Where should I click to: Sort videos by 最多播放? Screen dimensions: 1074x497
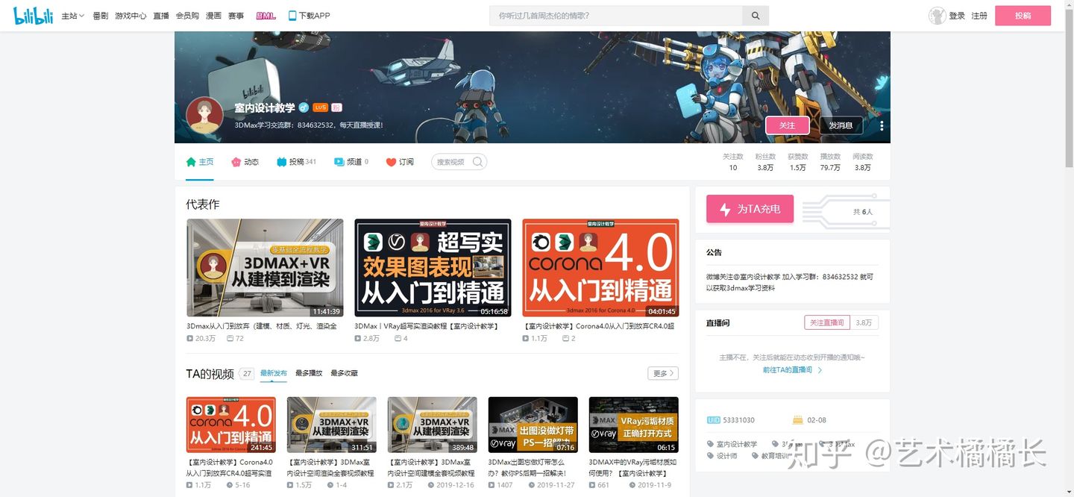point(309,373)
